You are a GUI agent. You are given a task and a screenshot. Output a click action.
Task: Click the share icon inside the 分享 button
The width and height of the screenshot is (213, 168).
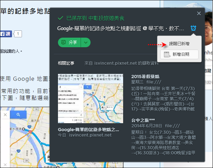[x=63, y=42]
